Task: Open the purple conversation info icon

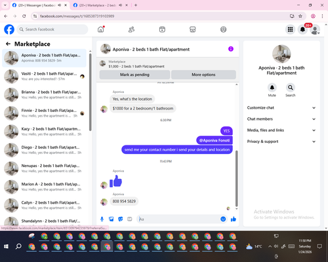Action: pos(231,49)
